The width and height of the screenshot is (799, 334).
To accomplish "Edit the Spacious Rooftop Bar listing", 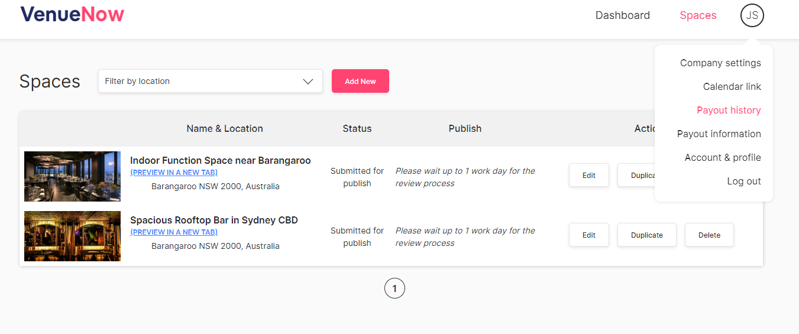I will [589, 235].
